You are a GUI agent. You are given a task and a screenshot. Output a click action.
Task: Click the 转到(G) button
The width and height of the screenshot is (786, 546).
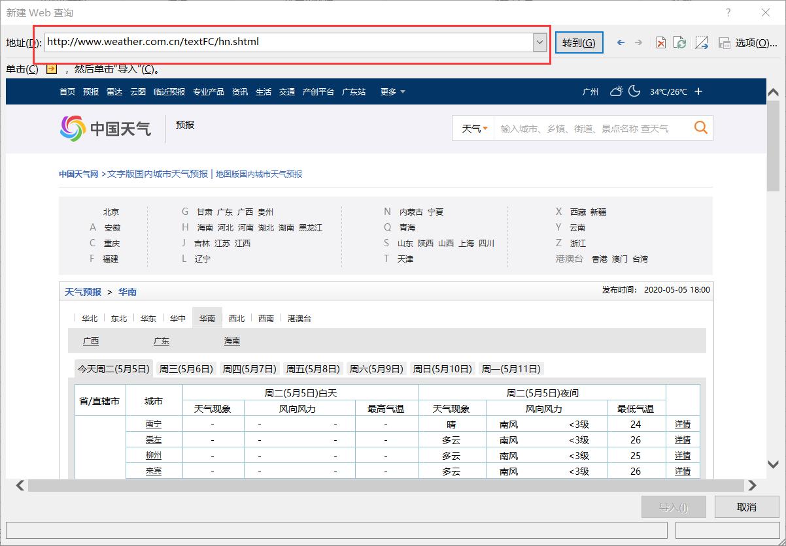[579, 42]
